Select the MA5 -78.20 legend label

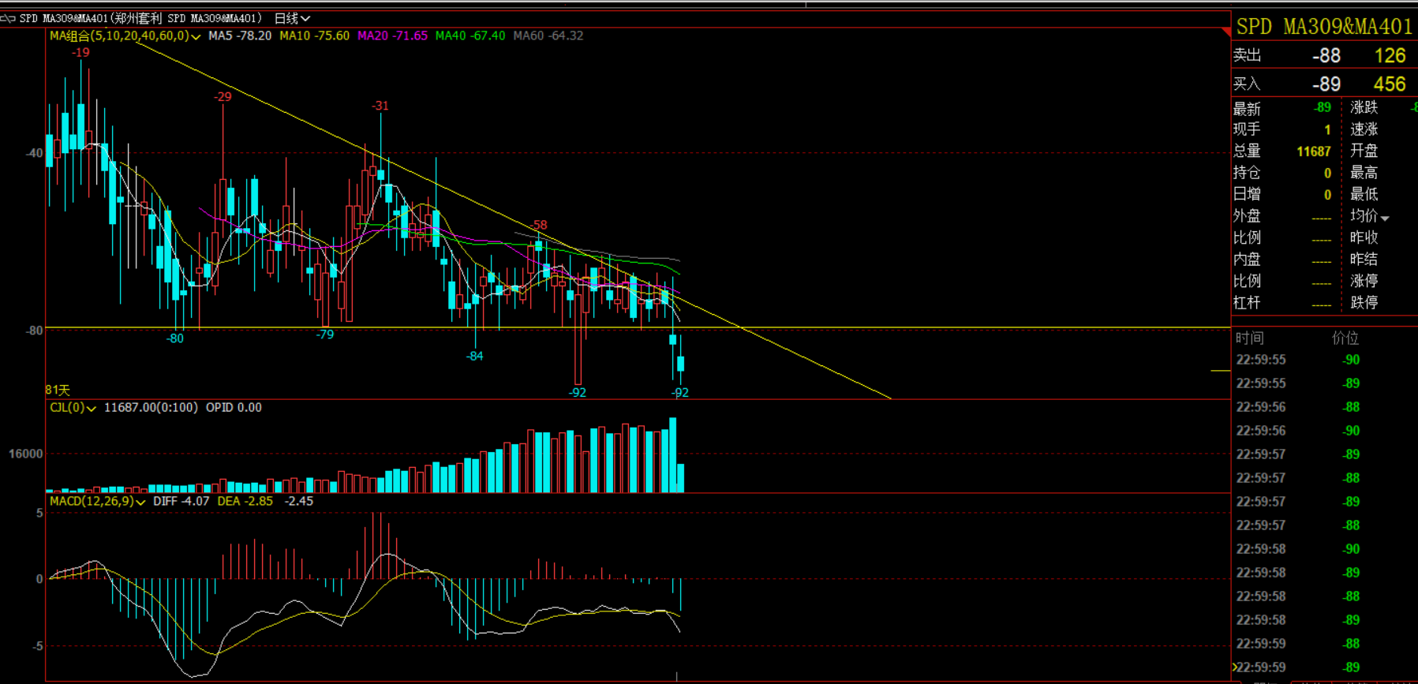pos(240,36)
